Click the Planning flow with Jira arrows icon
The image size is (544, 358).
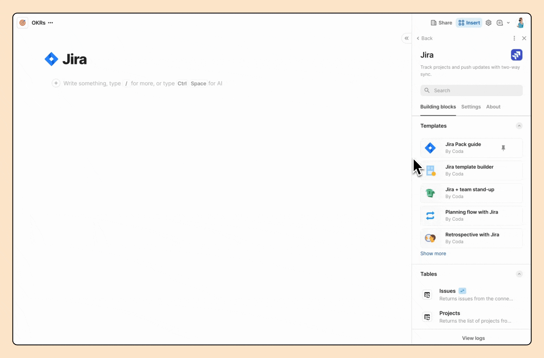click(430, 215)
